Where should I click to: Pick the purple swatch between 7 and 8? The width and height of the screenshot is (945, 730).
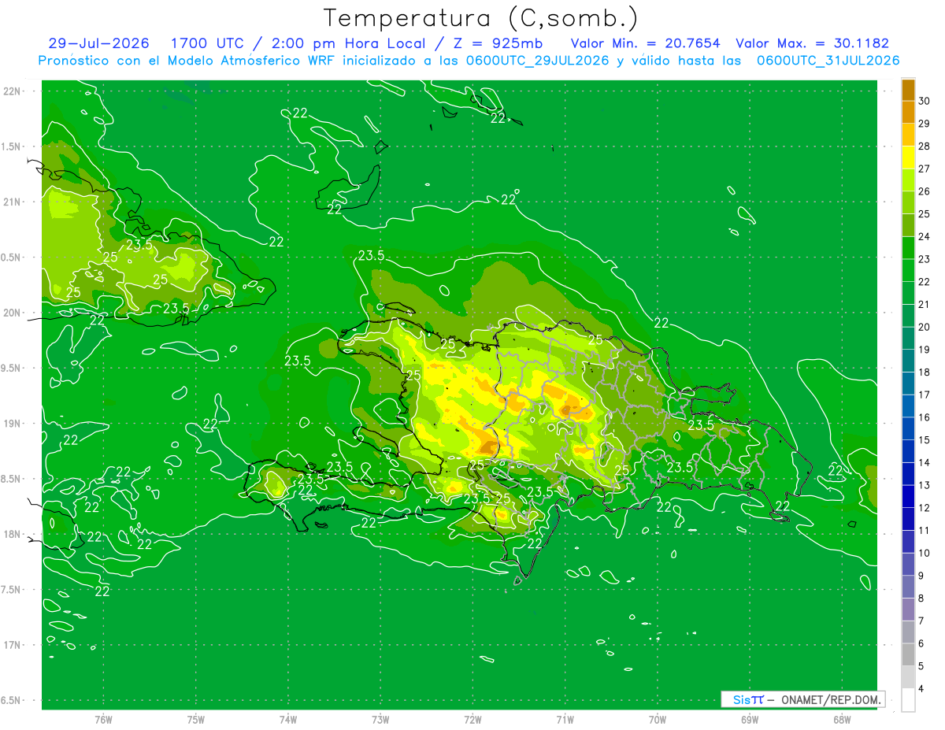(x=908, y=610)
